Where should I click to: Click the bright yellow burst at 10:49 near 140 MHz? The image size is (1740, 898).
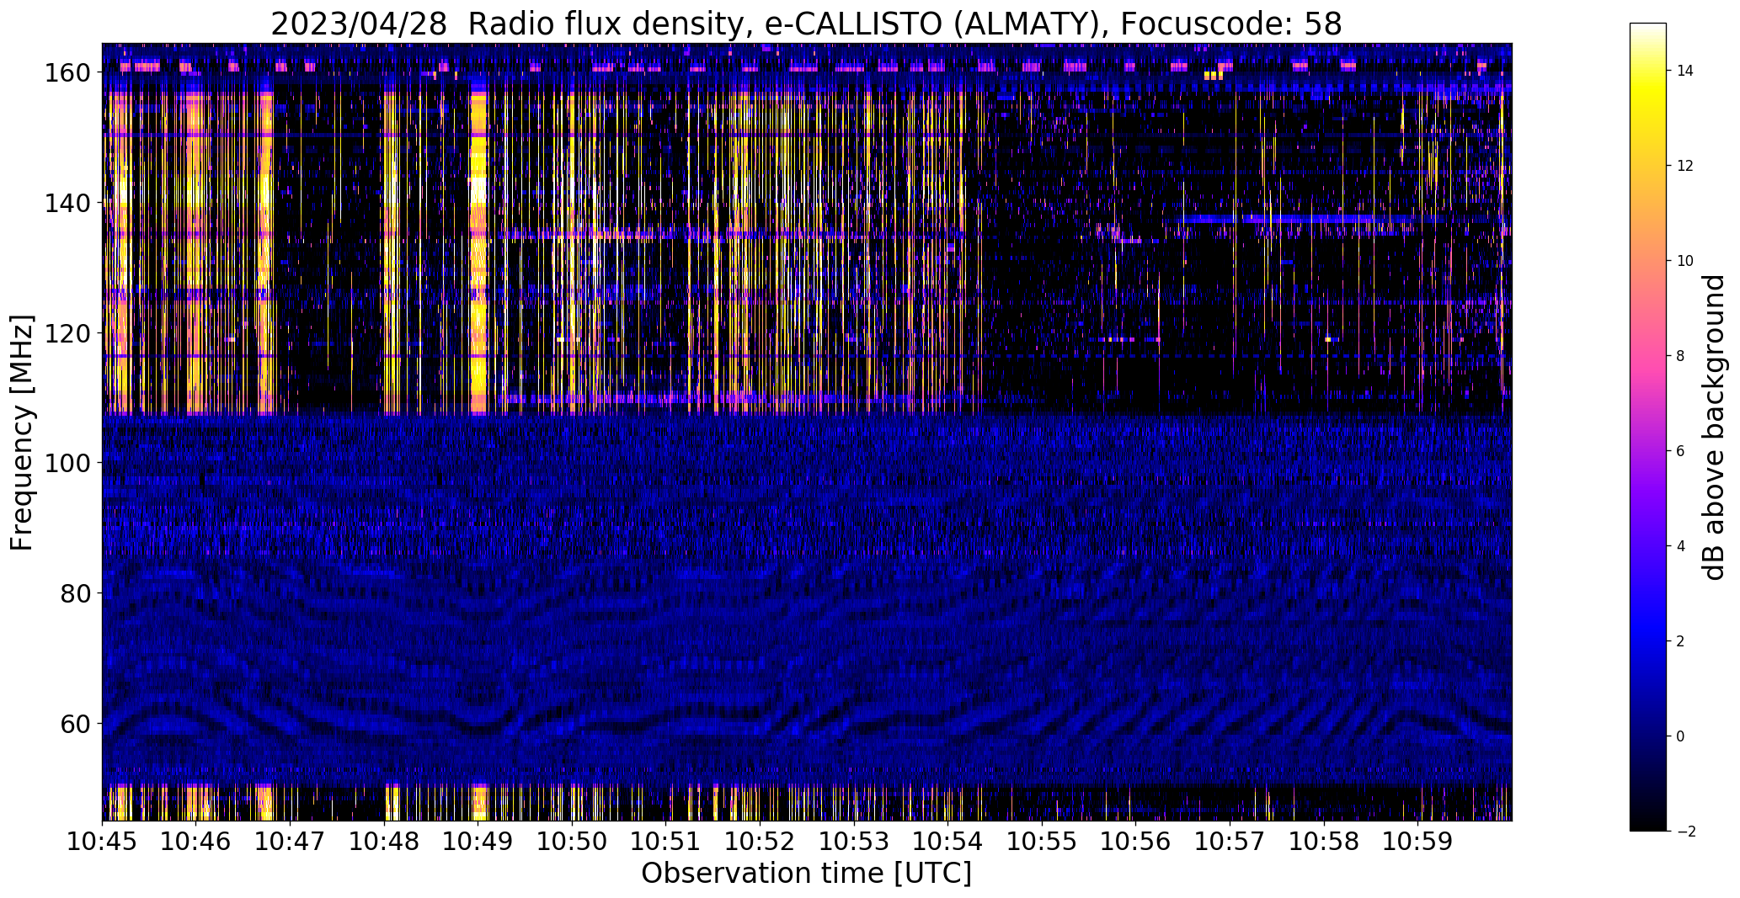click(x=478, y=202)
